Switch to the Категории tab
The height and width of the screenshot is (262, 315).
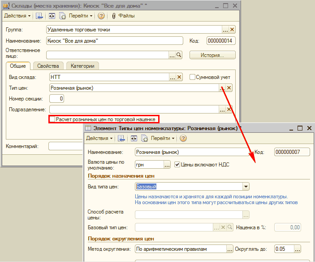pyautogui.click(x=82, y=66)
